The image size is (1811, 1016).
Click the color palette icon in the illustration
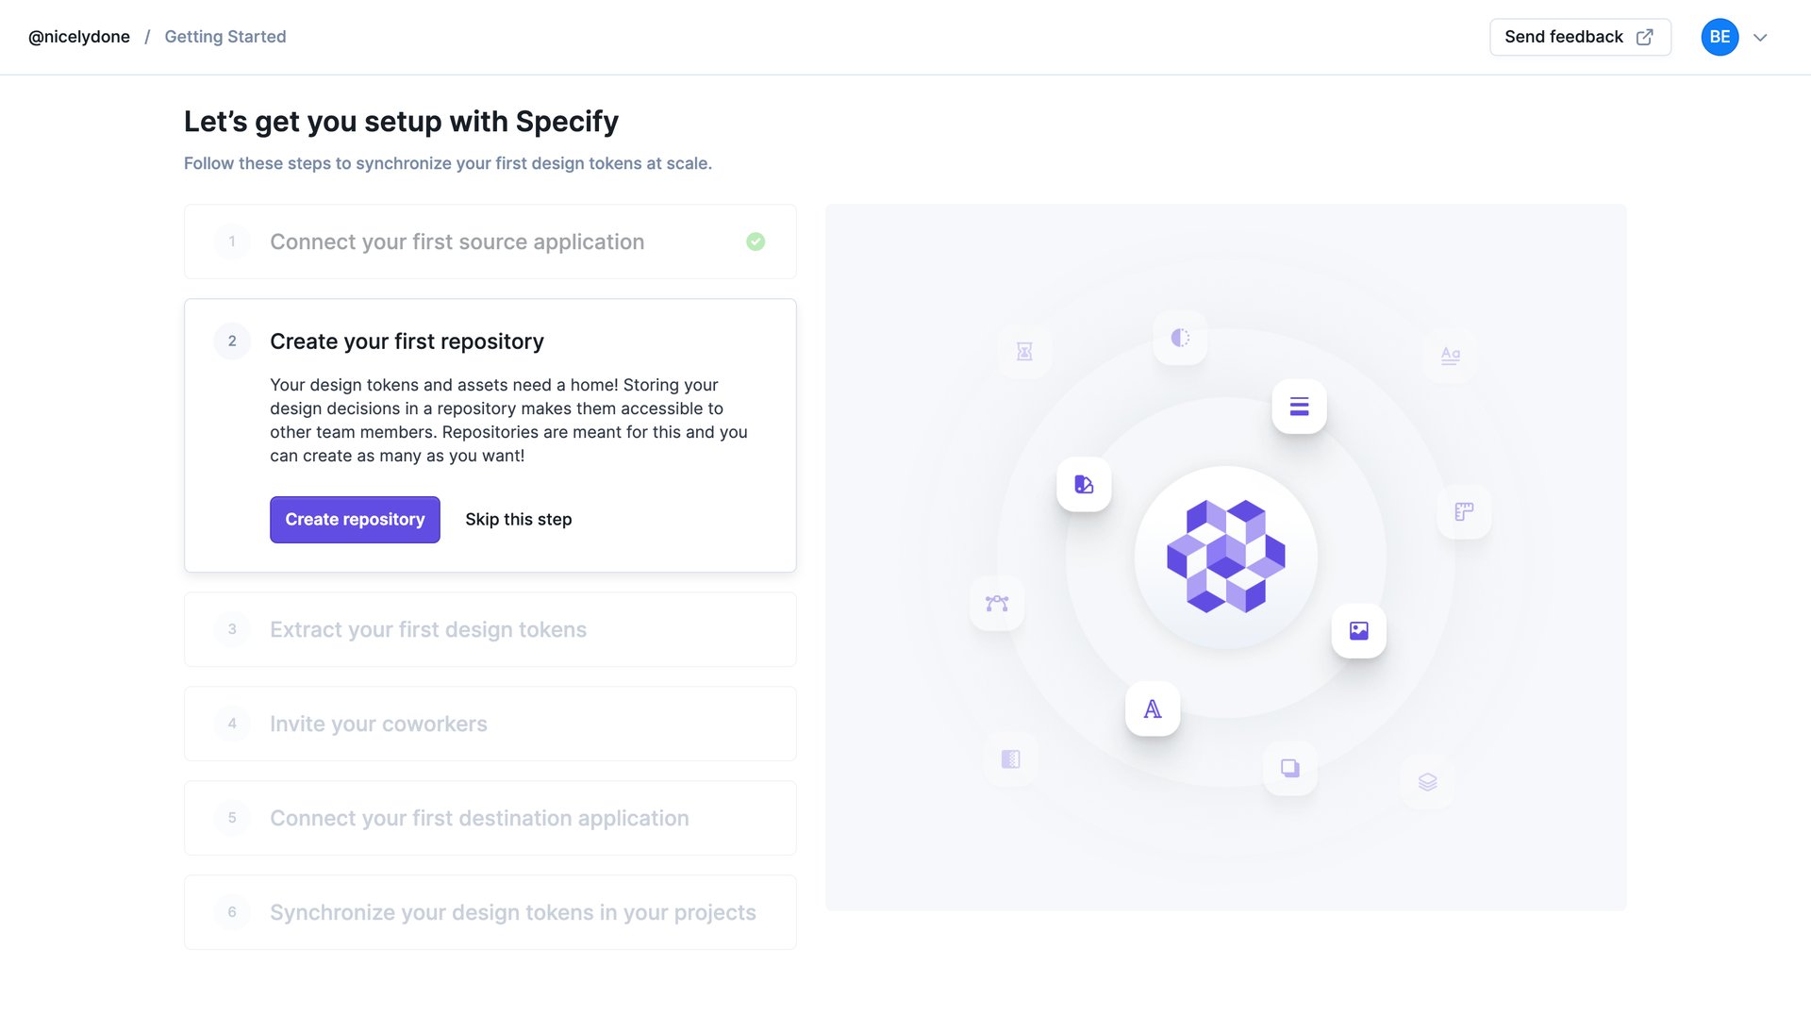pyautogui.click(x=1083, y=484)
